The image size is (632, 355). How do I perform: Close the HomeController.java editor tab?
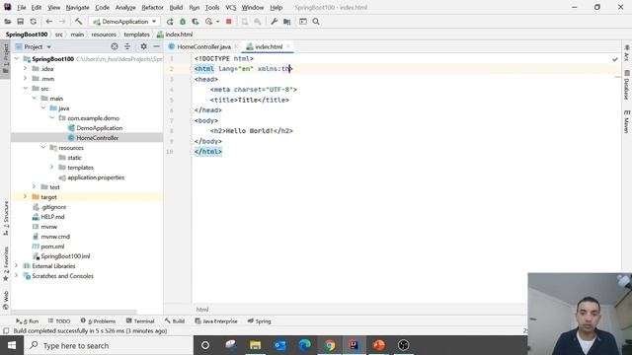(x=236, y=46)
